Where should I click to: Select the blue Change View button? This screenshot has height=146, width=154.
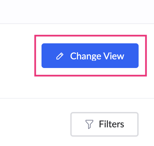click(90, 56)
